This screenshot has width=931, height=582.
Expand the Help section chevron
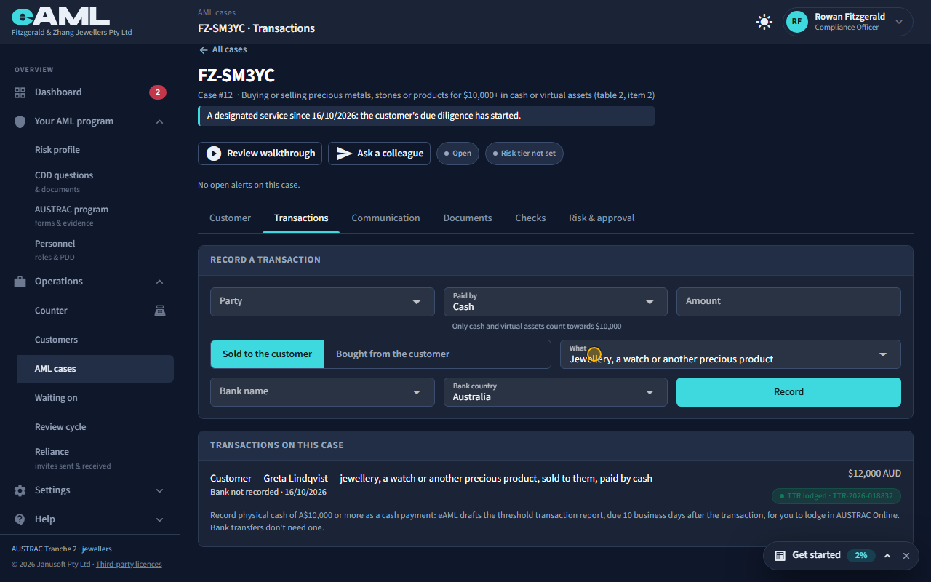(x=160, y=519)
